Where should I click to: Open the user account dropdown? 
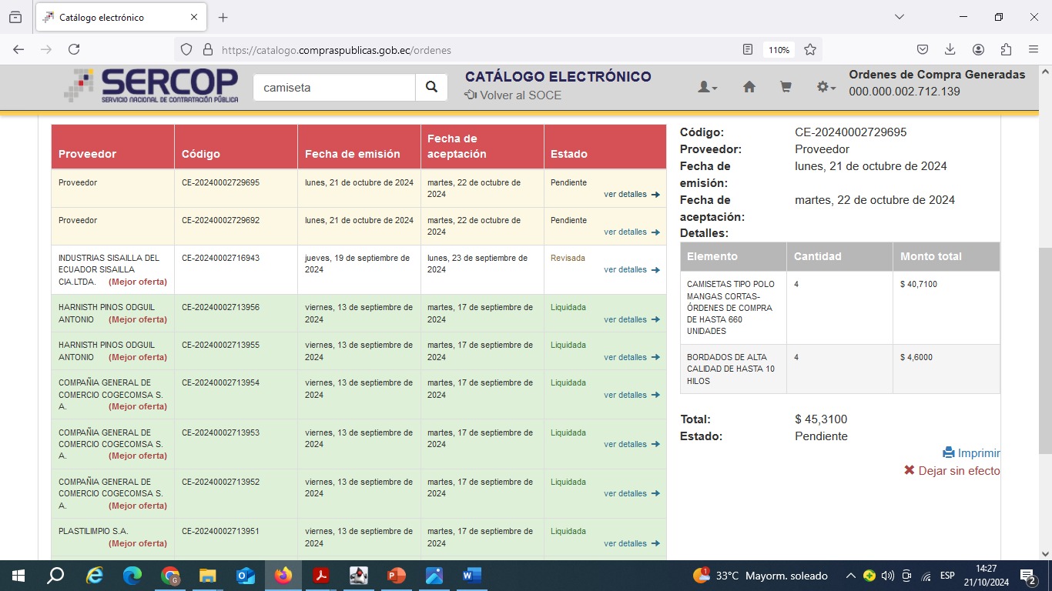pyautogui.click(x=707, y=88)
